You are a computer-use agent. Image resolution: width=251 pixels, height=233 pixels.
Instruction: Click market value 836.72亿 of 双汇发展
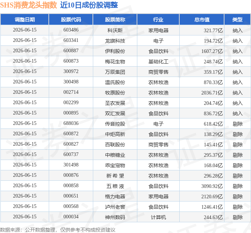pyautogui.click(x=213, y=113)
